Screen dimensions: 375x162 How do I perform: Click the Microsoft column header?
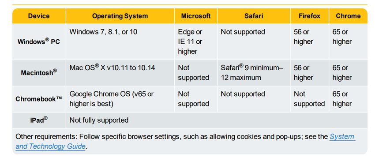(x=196, y=16)
